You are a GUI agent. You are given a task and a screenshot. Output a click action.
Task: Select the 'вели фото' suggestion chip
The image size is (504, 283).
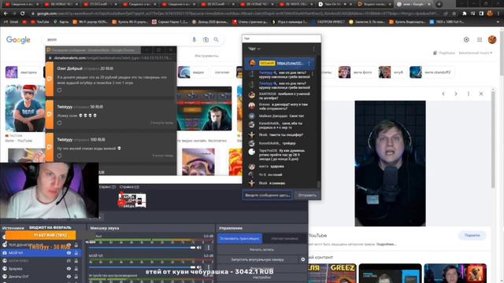point(355,72)
